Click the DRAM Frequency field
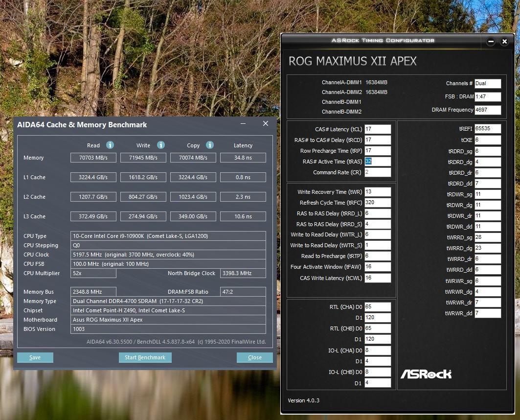 click(488, 110)
